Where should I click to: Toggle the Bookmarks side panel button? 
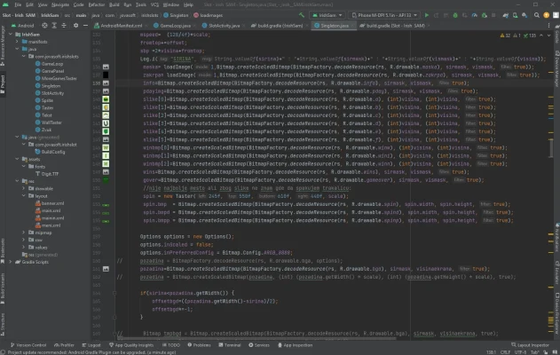tap(3, 250)
